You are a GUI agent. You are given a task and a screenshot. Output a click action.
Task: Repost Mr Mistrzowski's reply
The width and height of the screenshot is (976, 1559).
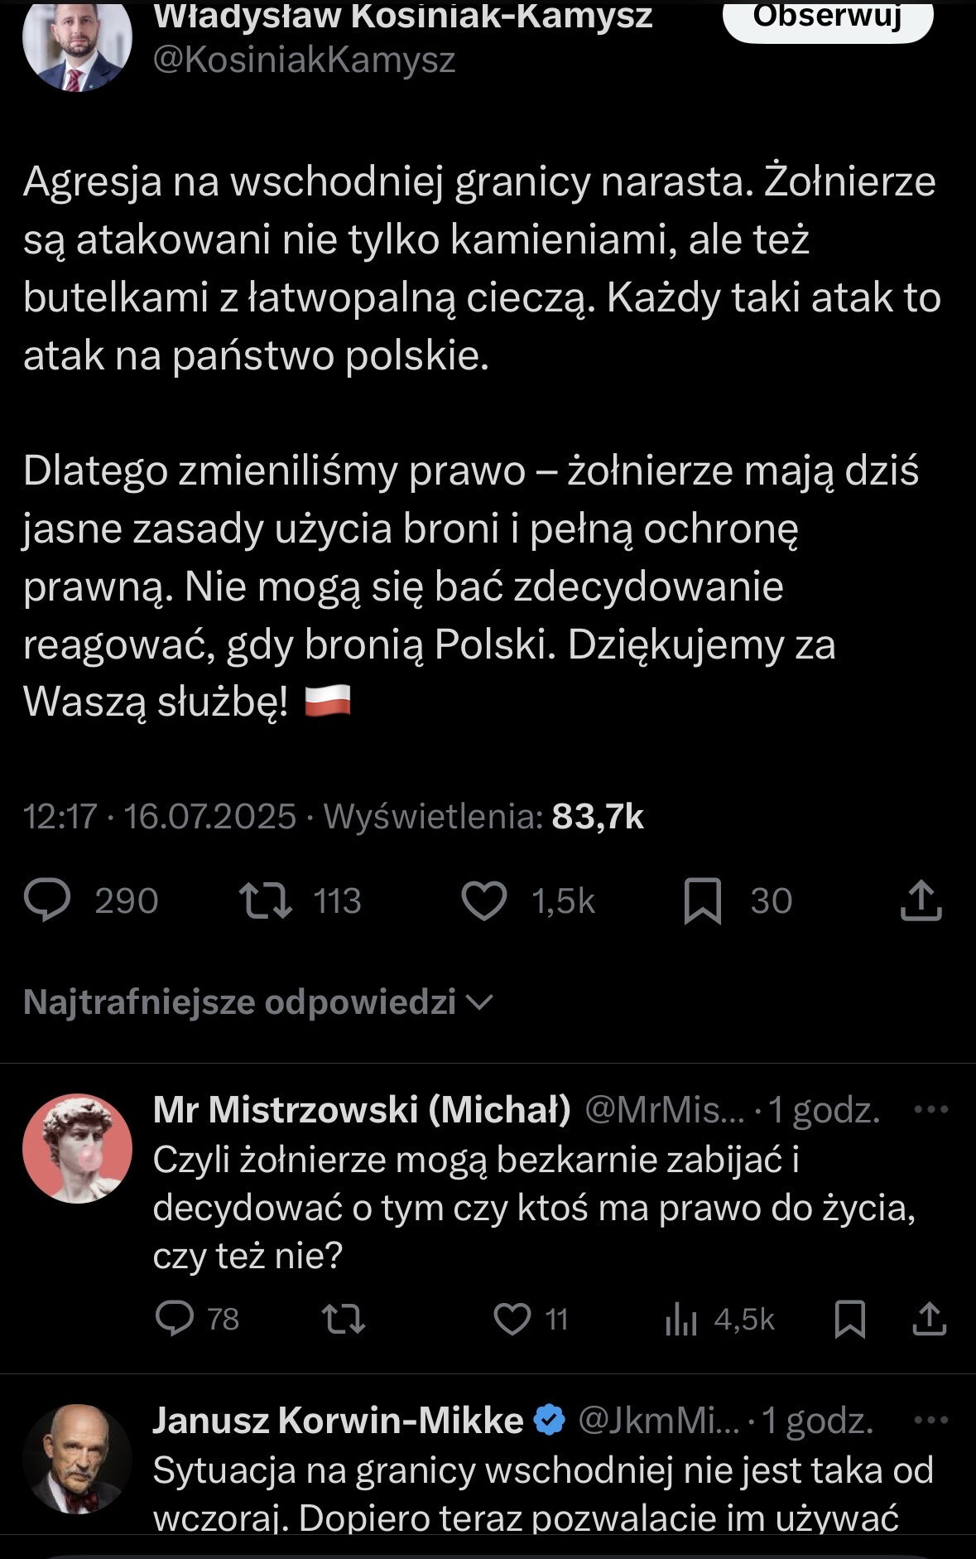pyautogui.click(x=344, y=1319)
